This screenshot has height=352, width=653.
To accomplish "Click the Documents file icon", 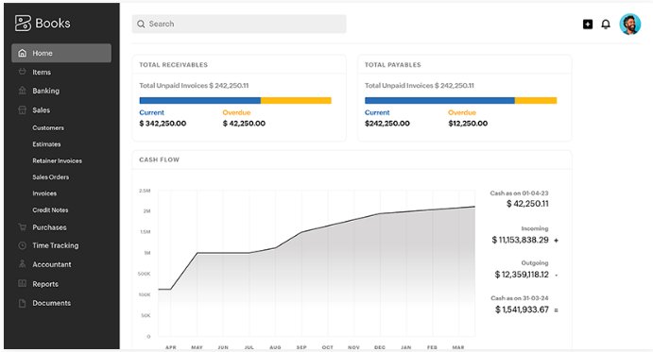I will [x=23, y=303].
